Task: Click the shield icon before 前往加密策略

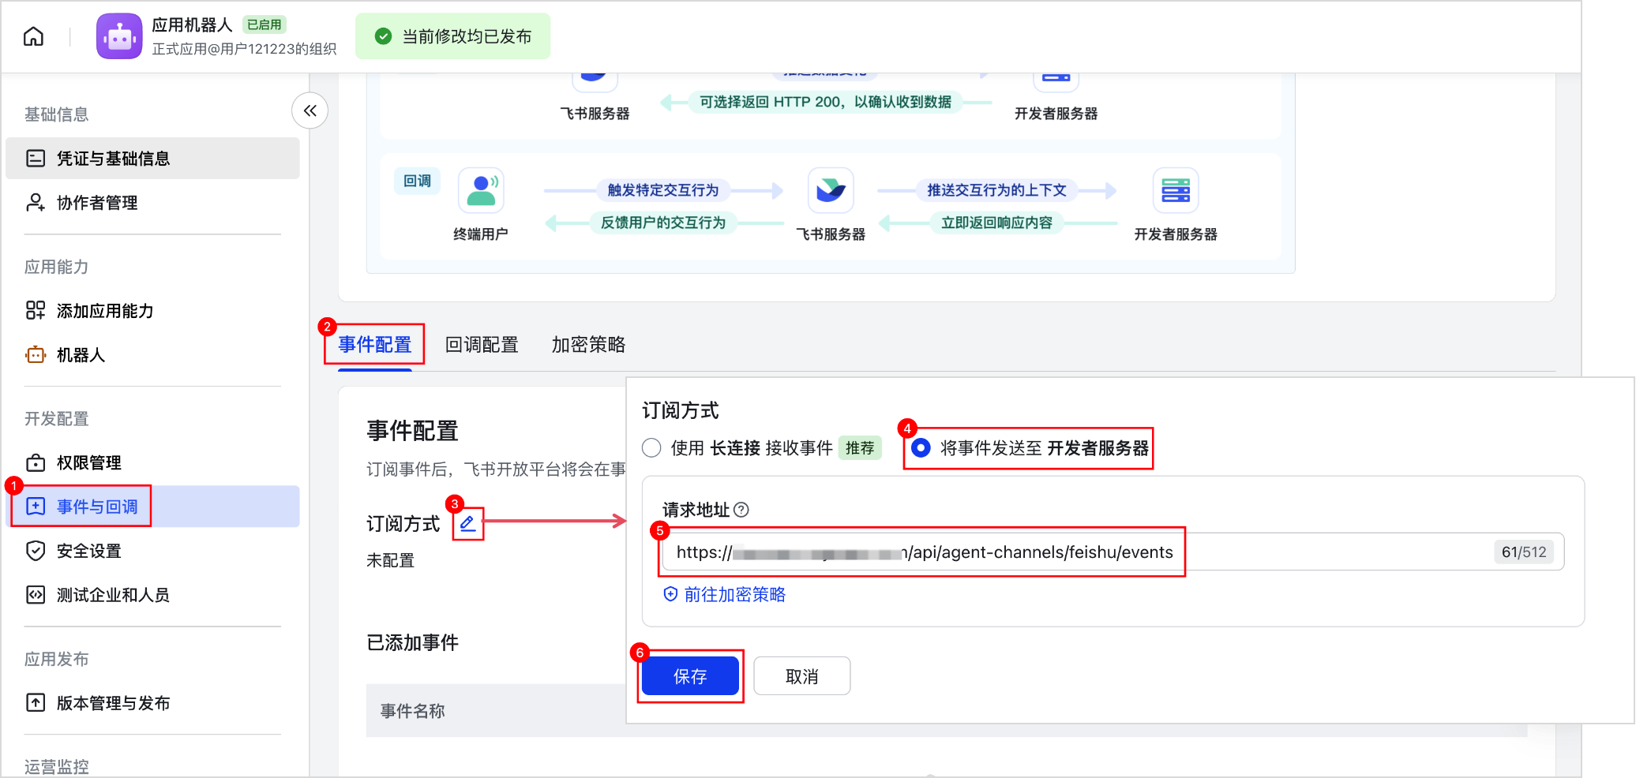Action: click(x=670, y=594)
